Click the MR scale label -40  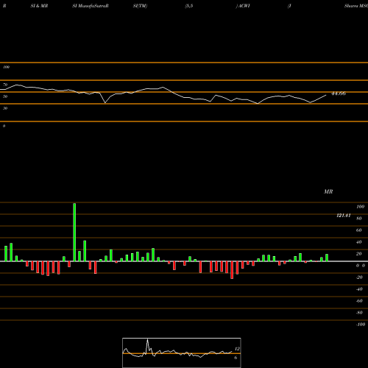point(359,289)
